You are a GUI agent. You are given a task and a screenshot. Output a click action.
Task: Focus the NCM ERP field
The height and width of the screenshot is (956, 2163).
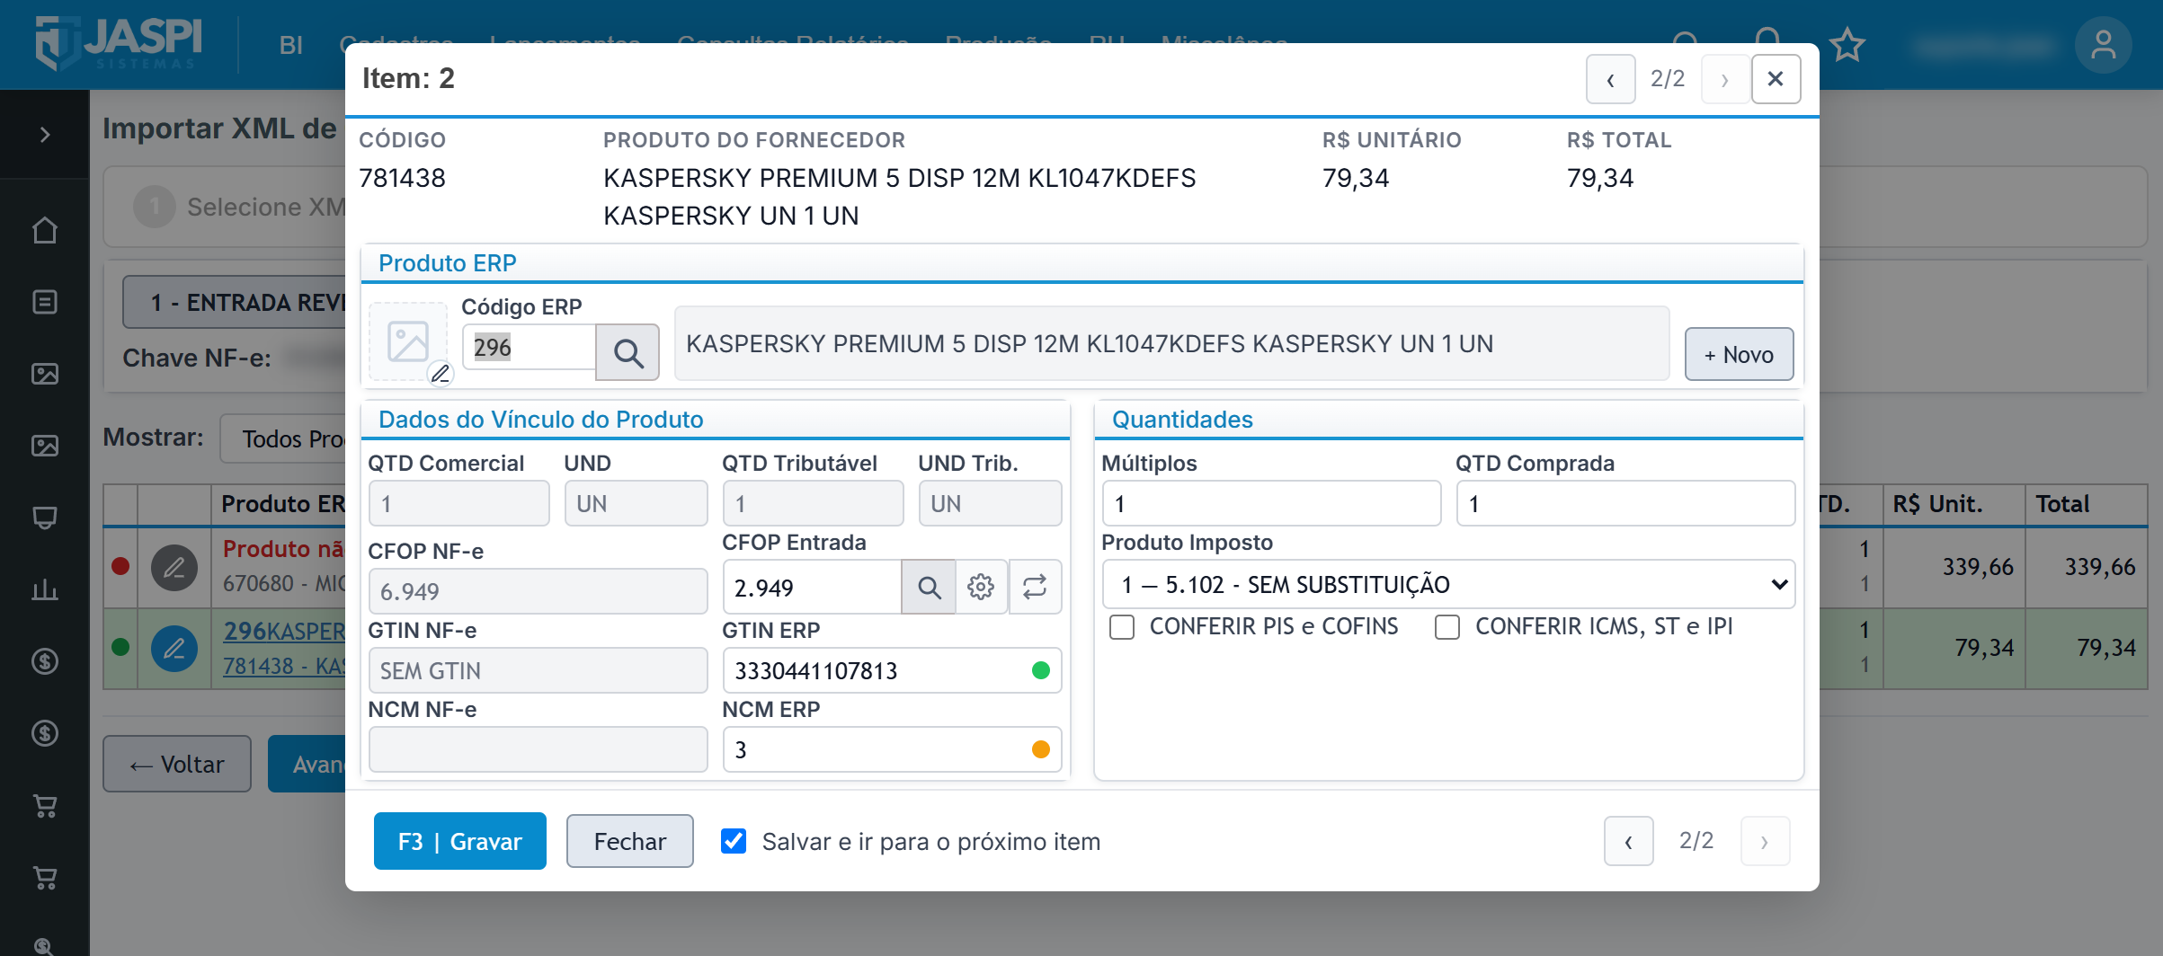[892, 749]
